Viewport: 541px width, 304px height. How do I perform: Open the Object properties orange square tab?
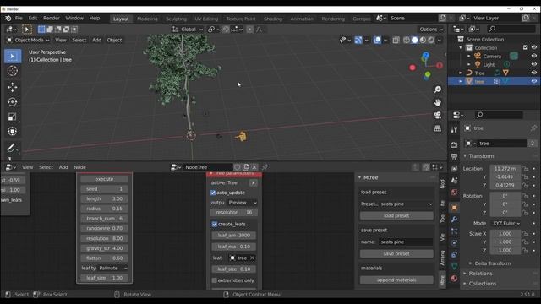(454, 208)
